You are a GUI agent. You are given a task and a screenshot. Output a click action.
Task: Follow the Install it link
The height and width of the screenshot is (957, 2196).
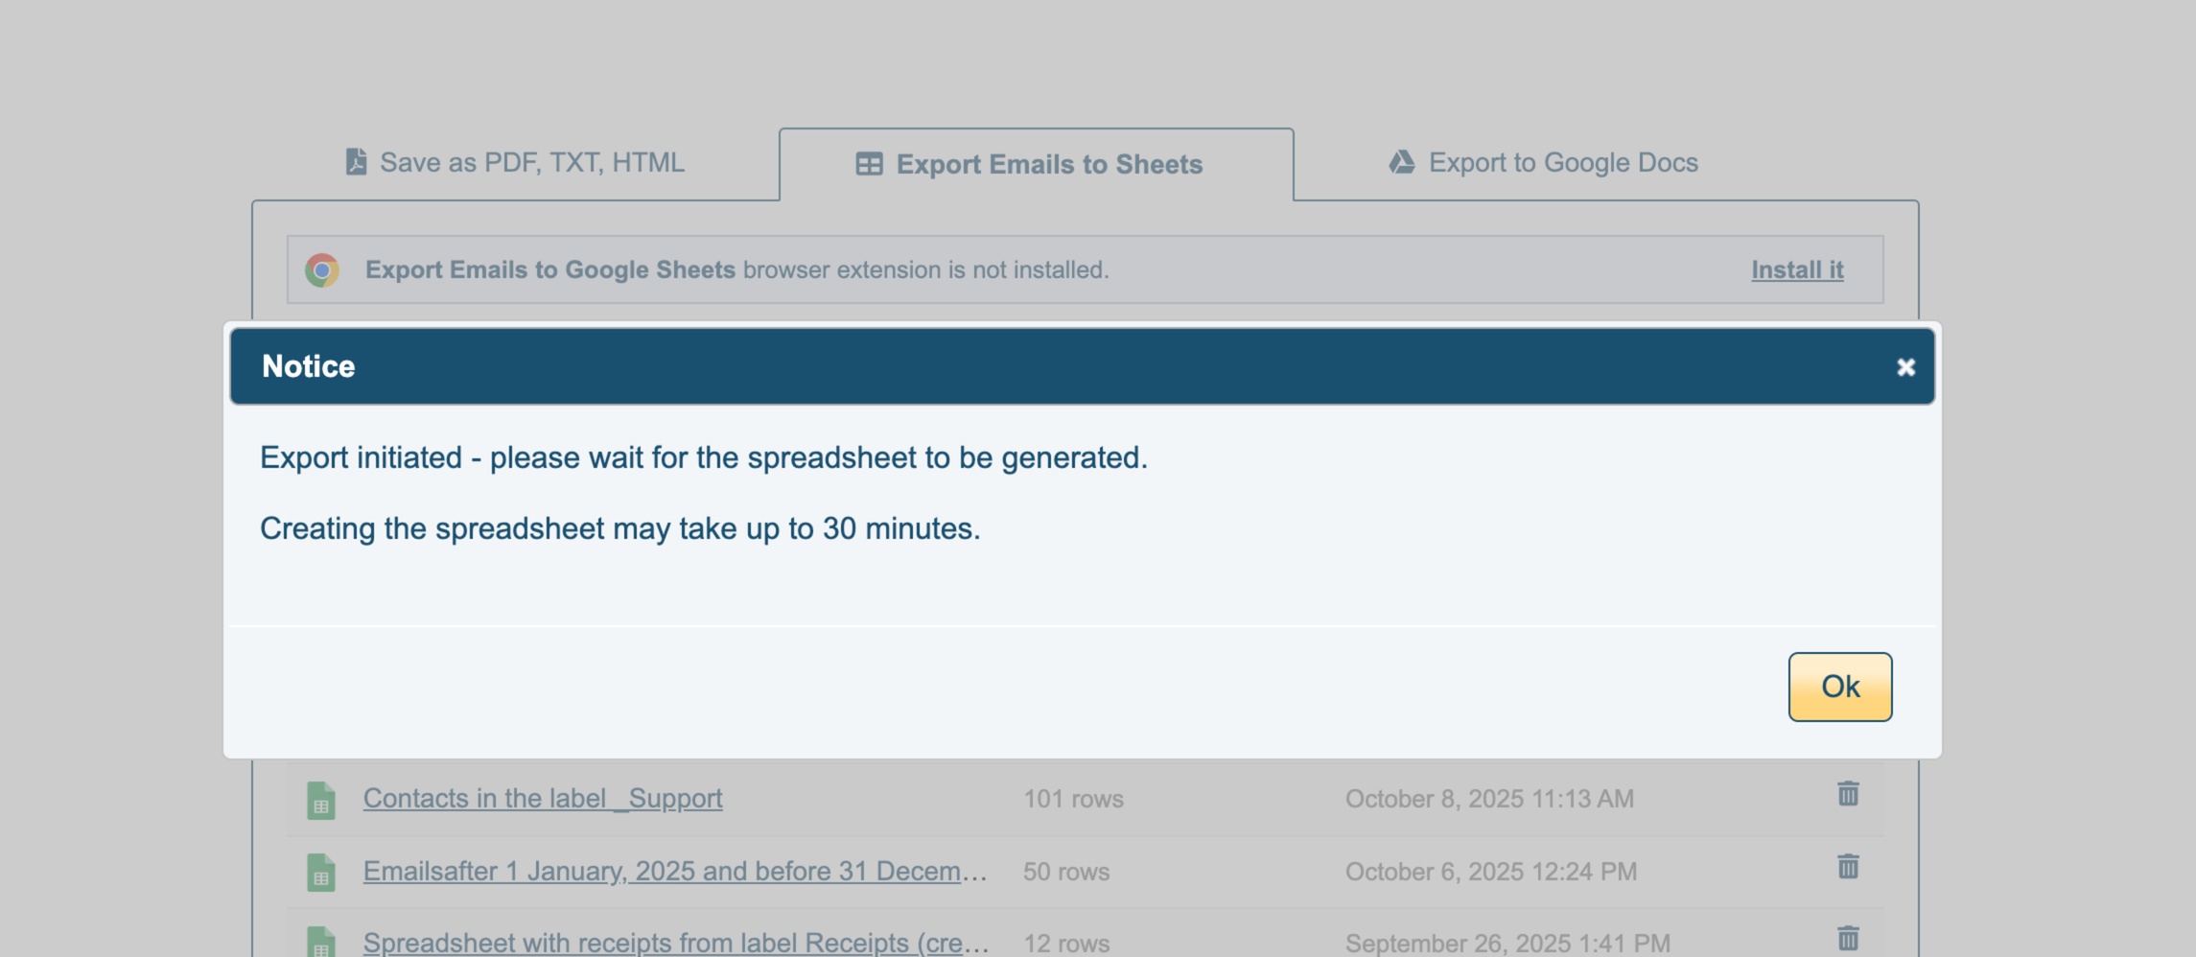coord(1797,270)
